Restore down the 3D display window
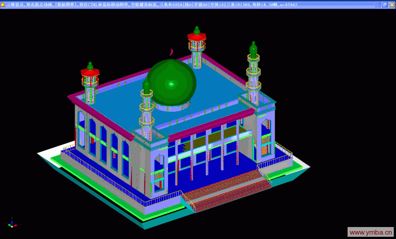The image size is (396, 239). (385, 4)
